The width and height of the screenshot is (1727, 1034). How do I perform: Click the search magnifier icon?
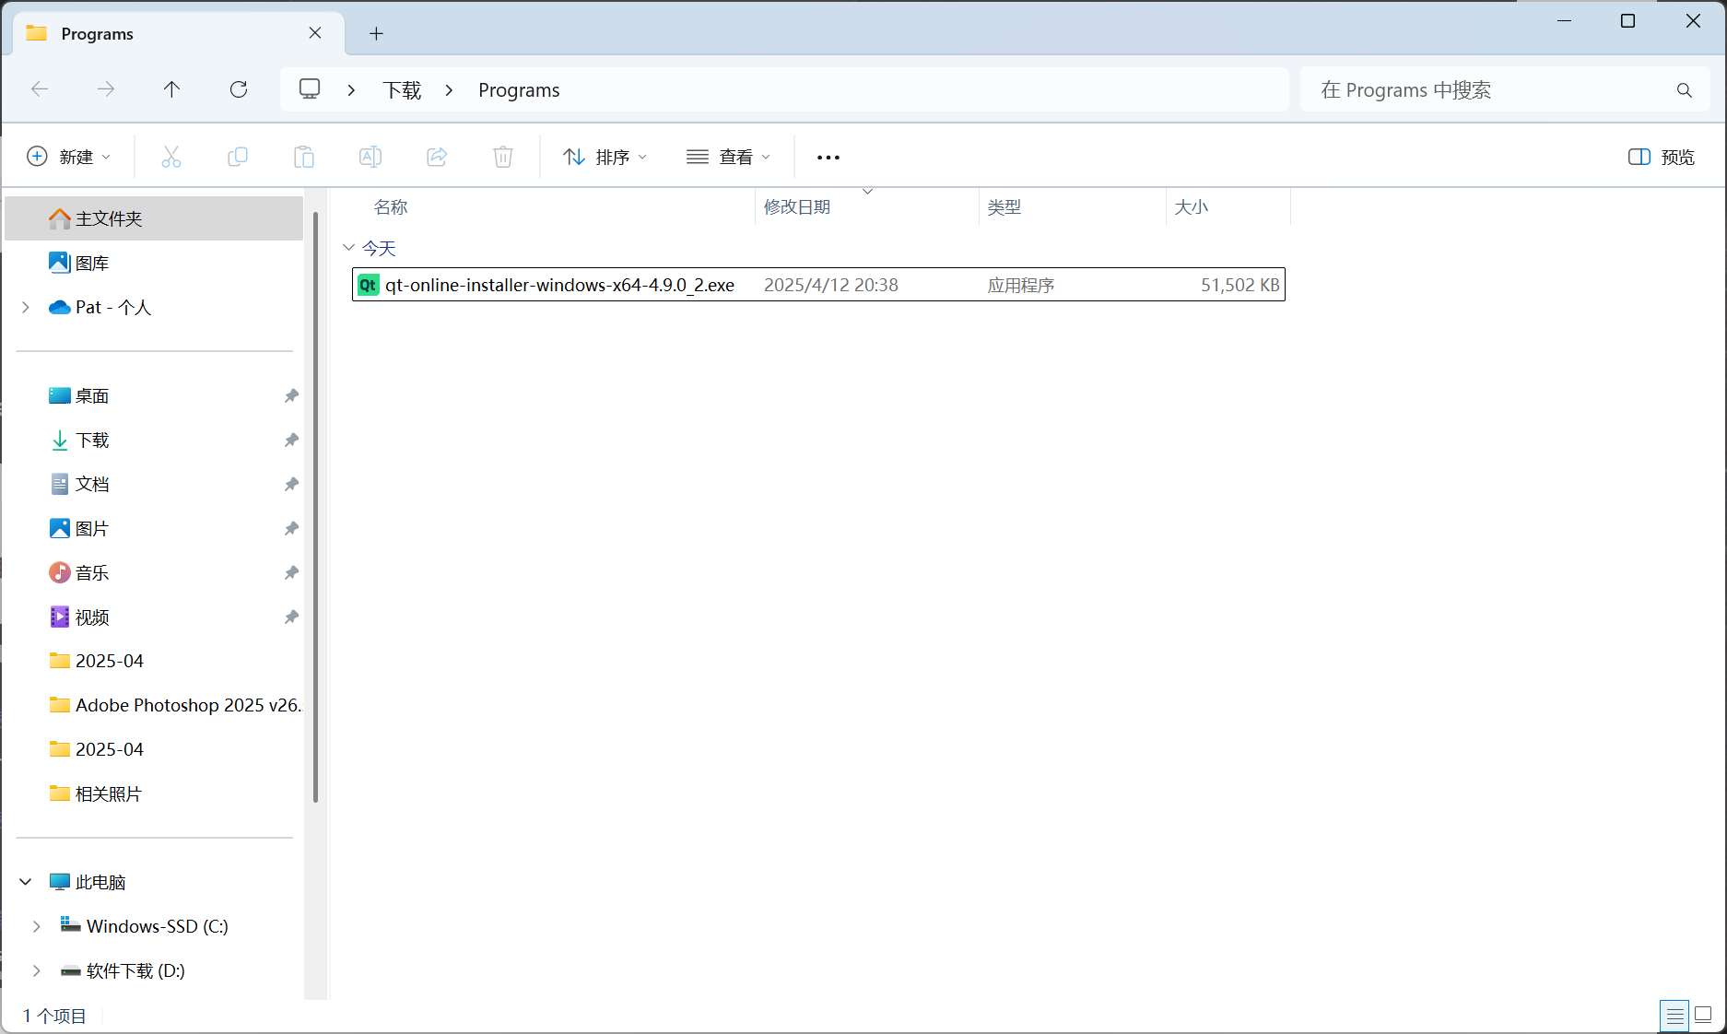point(1684,90)
